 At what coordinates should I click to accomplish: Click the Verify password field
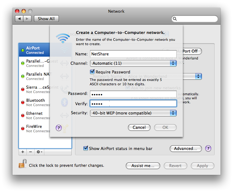pyautogui.click(x=133, y=104)
